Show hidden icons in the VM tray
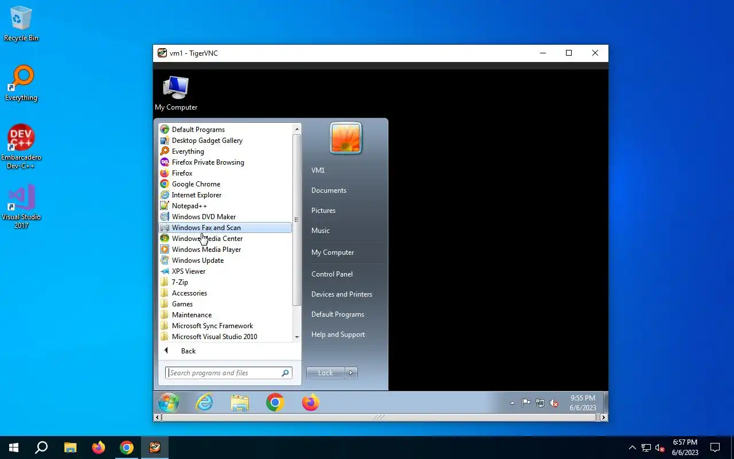The height and width of the screenshot is (459, 734). point(512,403)
